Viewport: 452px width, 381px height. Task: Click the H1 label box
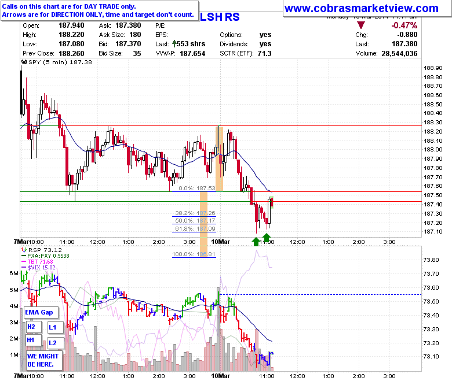(x=34, y=340)
